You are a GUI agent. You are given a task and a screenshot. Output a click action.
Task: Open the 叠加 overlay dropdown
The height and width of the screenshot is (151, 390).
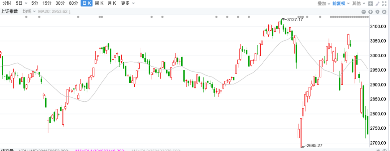pyautogui.click(x=324, y=4)
